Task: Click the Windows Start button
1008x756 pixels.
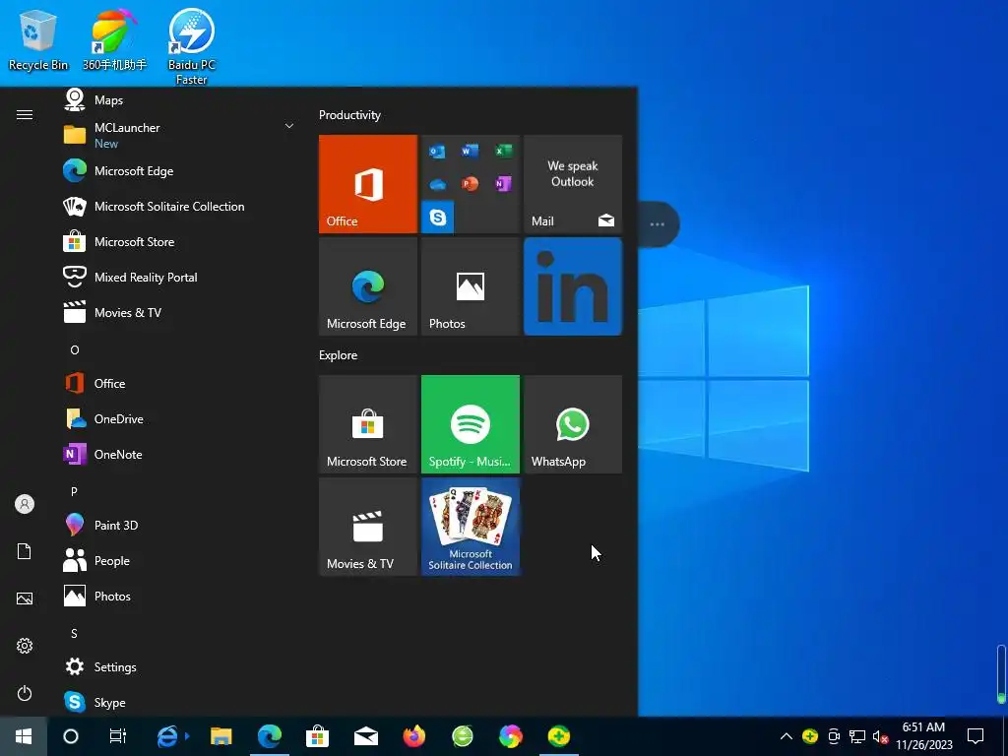Action: click(24, 736)
